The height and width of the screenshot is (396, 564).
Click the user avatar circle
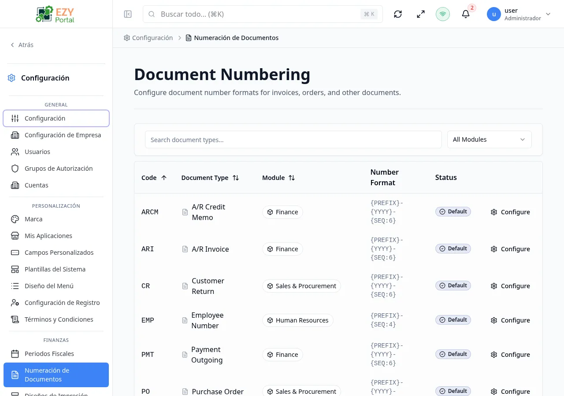point(494,14)
